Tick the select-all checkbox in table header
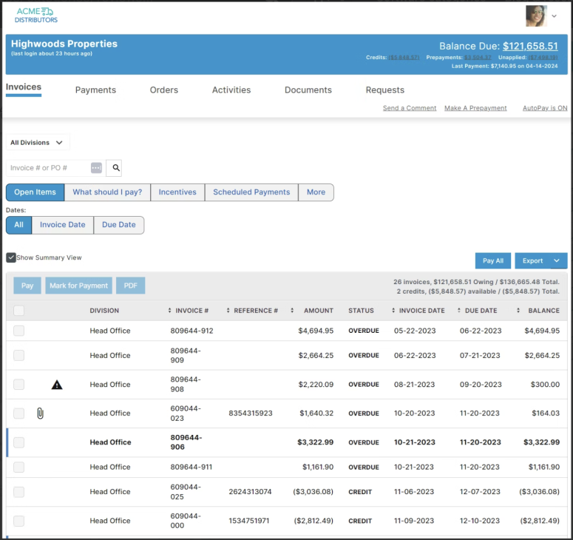The image size is (573, 540). coord(18,311)
